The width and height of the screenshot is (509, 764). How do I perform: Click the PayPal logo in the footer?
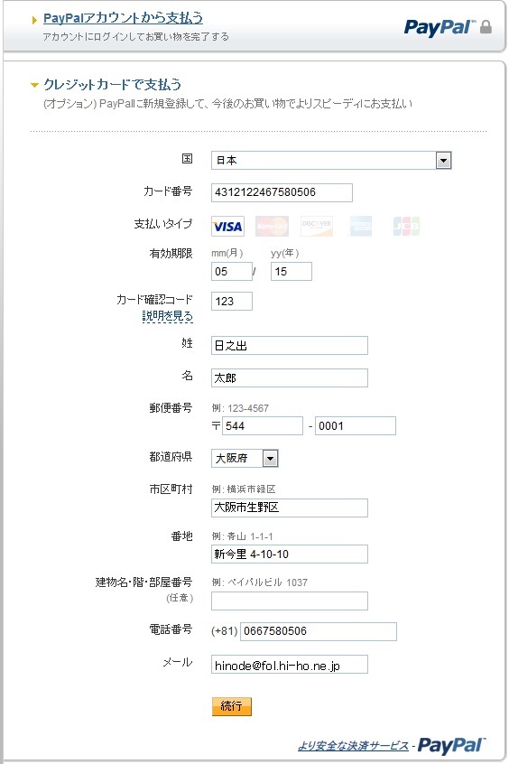451,745
